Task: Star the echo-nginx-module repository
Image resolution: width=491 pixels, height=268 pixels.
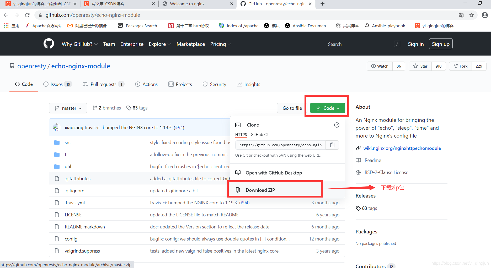Action: tap(420, 66)
